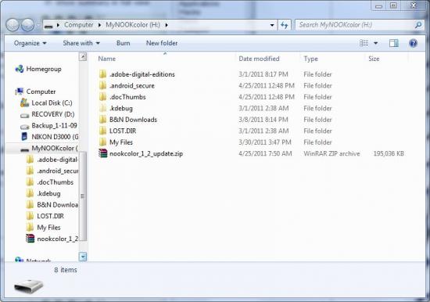430x302 pixels.
Task: Click the MyNOOKcolor drive icon in sidebar
Action: point(24,149)
